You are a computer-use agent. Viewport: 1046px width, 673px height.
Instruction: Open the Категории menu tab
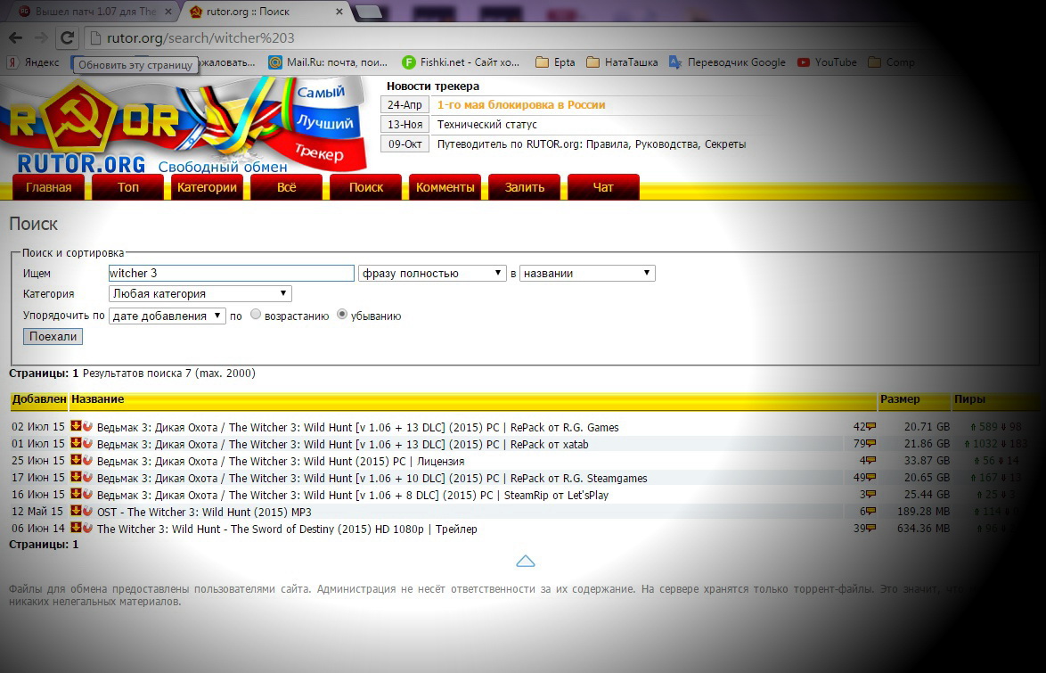207,187
